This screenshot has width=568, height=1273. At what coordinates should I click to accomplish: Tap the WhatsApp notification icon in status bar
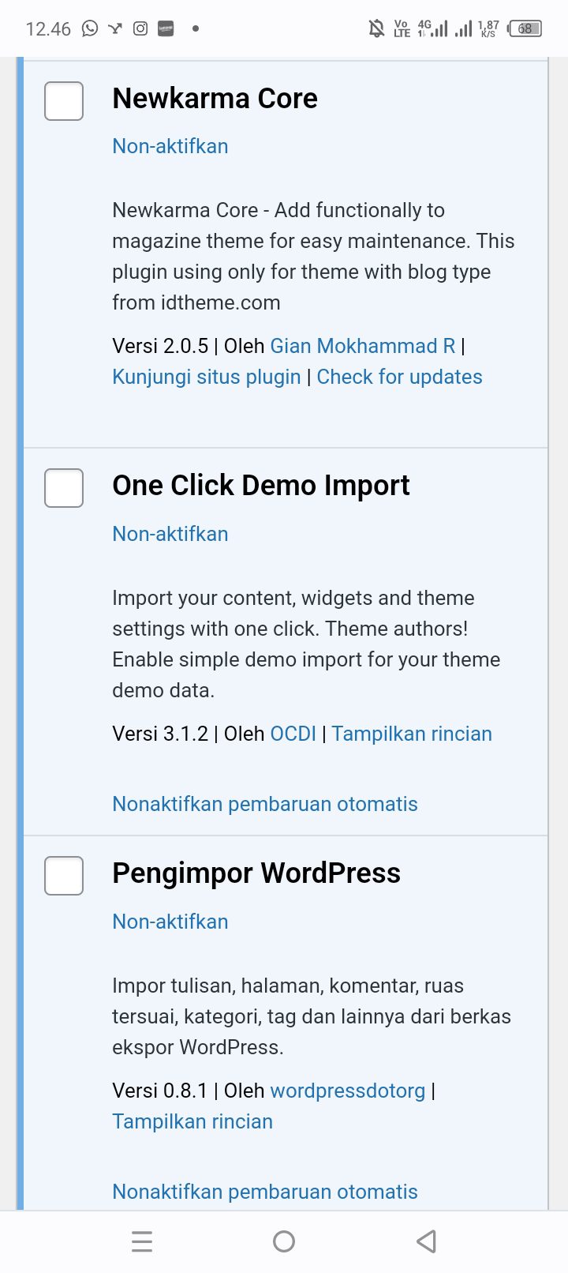click(90, 28)
